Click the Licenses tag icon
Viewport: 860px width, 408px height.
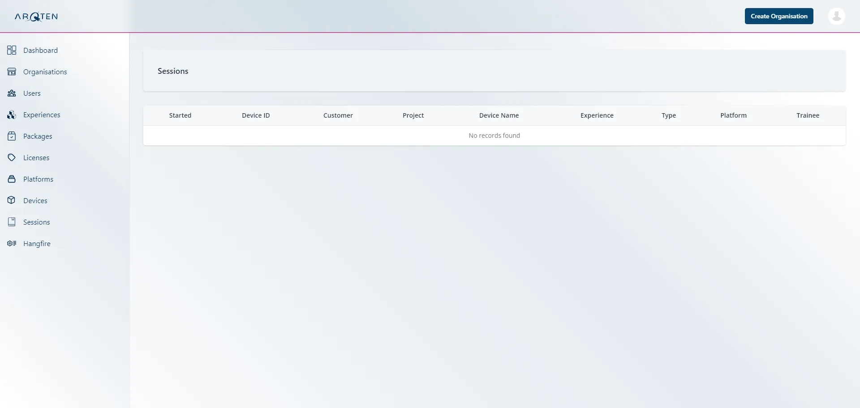(12, 157)
